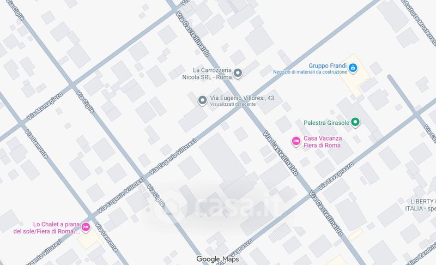
Task: Open the Lo Chalet a piana del sole hotel pin
Action: tap(86, 227)
